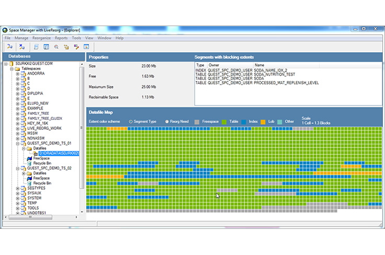Select the SEGTYPES tablespace label
This screenshot has height=255, width=385.
36,188
